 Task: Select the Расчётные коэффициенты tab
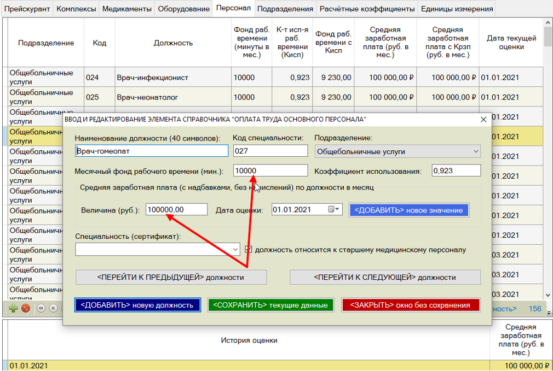pos(367,9)
